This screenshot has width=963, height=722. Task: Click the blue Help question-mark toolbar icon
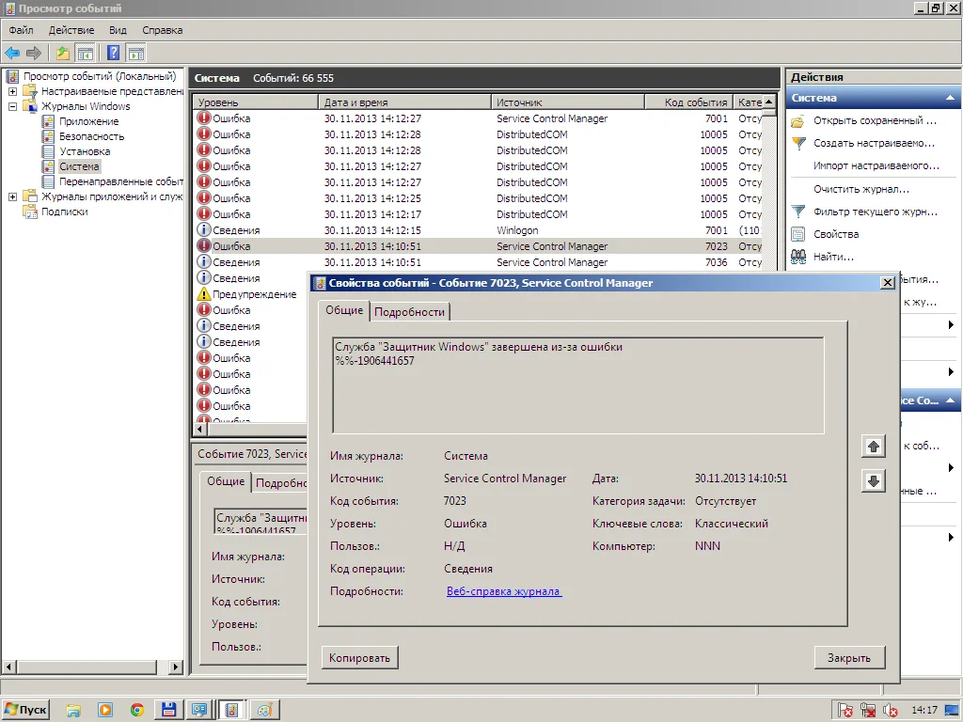click(114, 53)
